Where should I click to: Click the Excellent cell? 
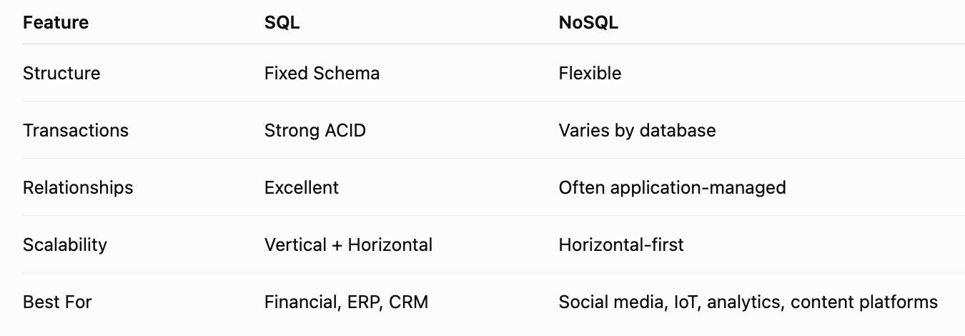click(x=302, y=187)
